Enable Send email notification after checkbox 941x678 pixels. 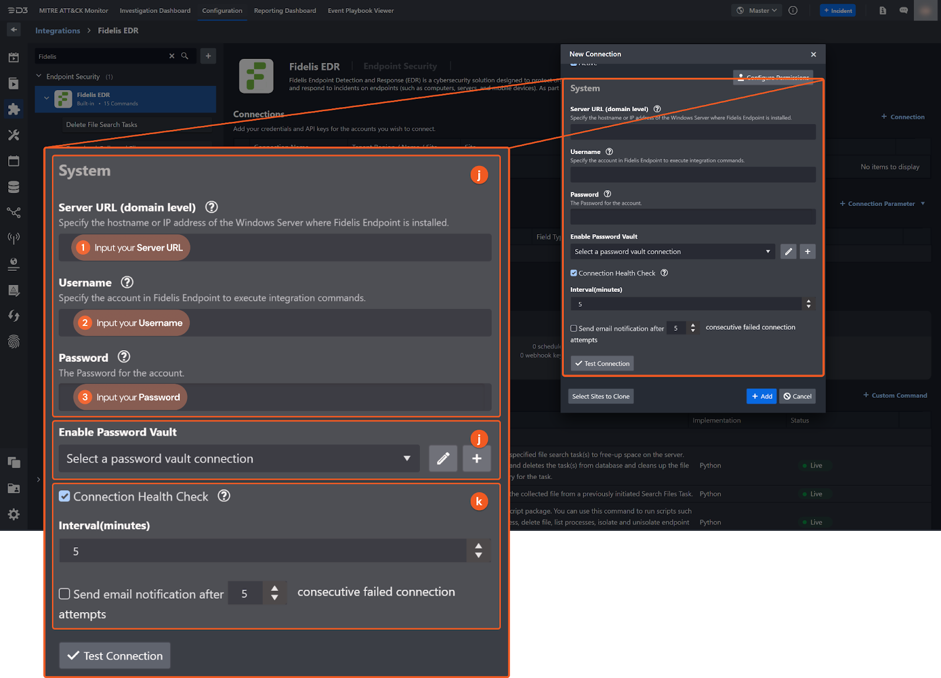(x=573, y=328)
